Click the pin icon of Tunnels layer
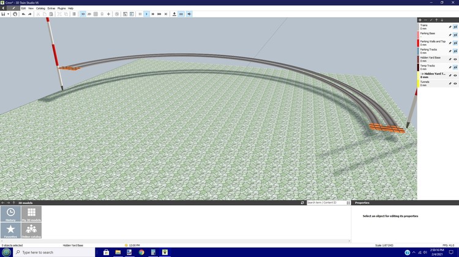Image resolution: width=459 pixels, height=257 pixels. (450, 84)
